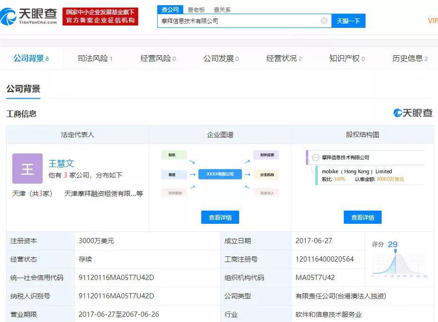Click the 评分 29 score value
This screenshot has height=322, width=438.
pyautogui.click(x=393, y=245)
